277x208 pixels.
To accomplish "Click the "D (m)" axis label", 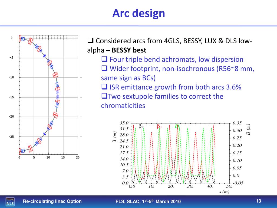I will click(x=248, y=130).
